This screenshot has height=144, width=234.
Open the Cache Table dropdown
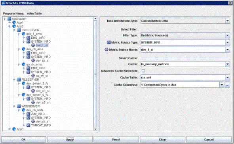click(x=227, y=78)
